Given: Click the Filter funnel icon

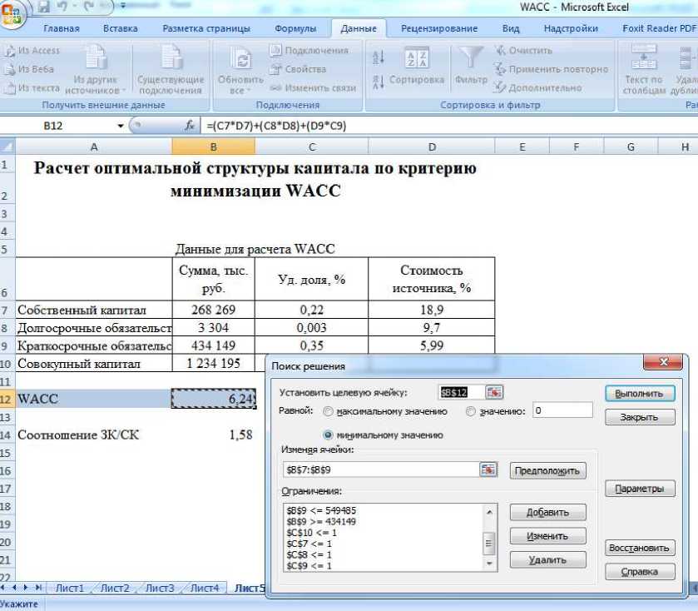Looking at the screenshot, I should [471, 60].
